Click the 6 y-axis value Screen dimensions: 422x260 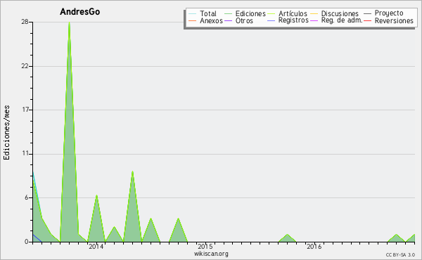click(27, 197)
